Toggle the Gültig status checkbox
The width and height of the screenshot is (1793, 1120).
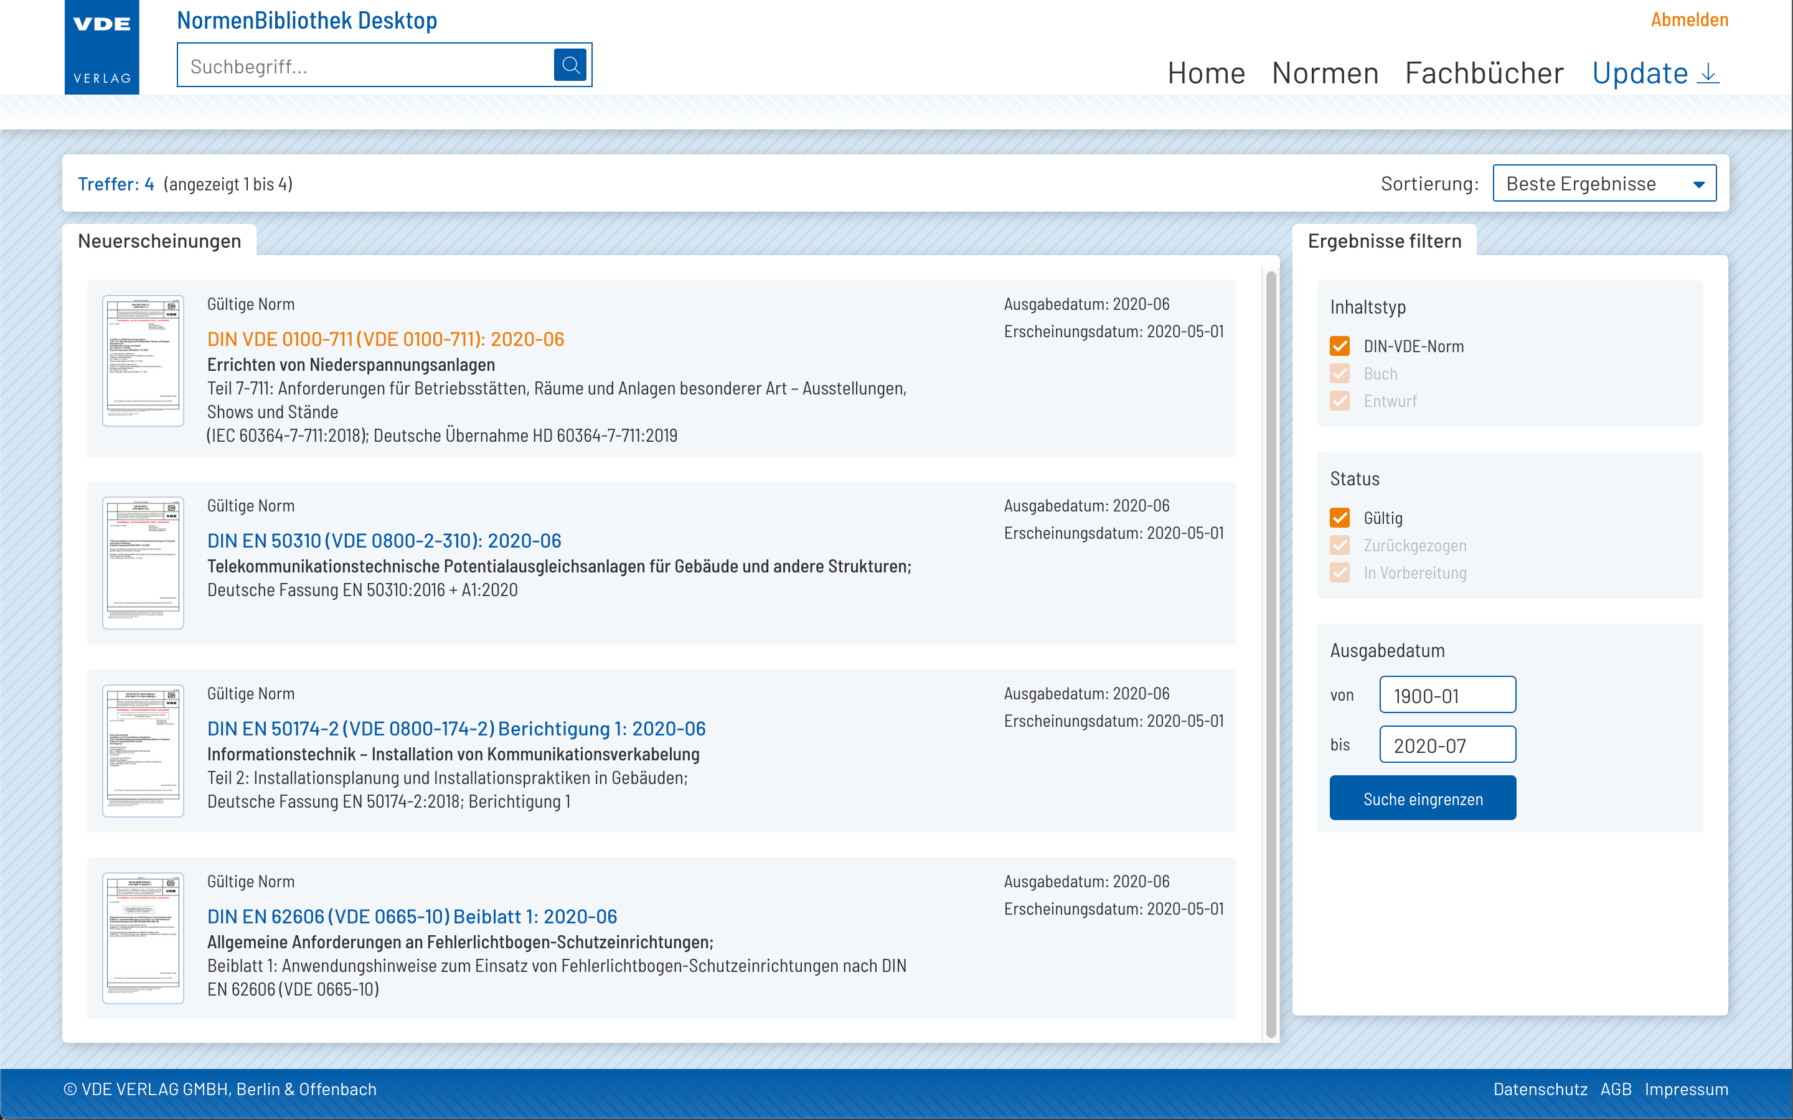[x=1340, y=518]
